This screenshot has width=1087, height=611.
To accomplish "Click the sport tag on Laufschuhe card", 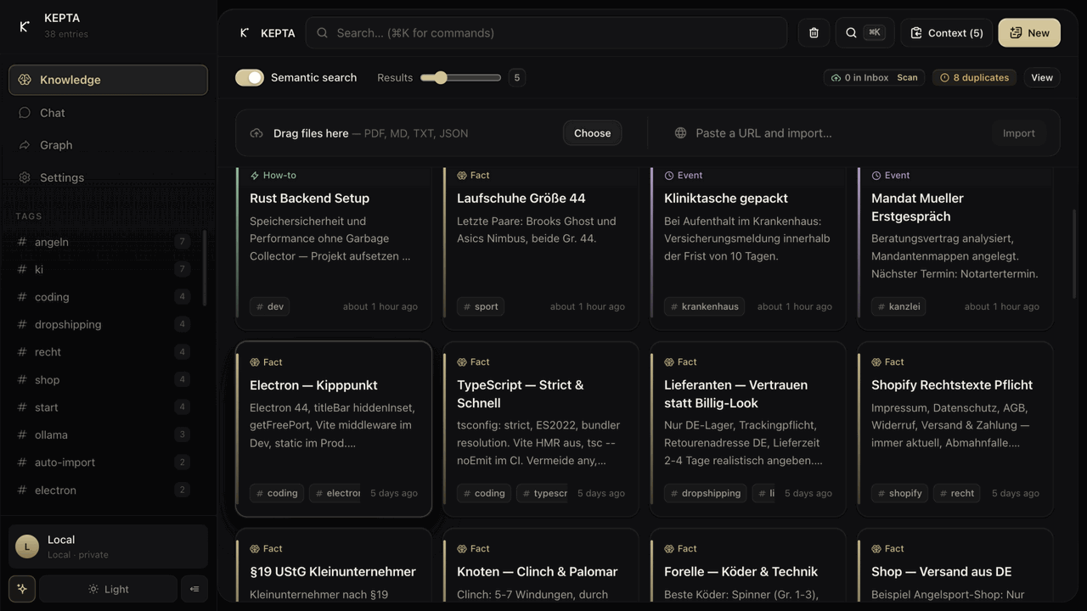I will [x=481, y=306].
